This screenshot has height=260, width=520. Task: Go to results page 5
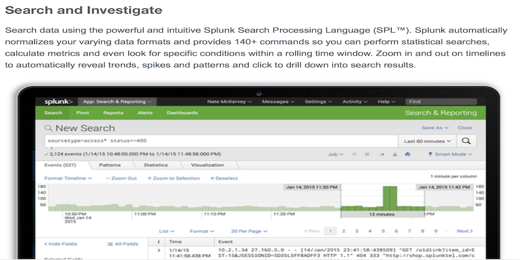click(383, 231)
